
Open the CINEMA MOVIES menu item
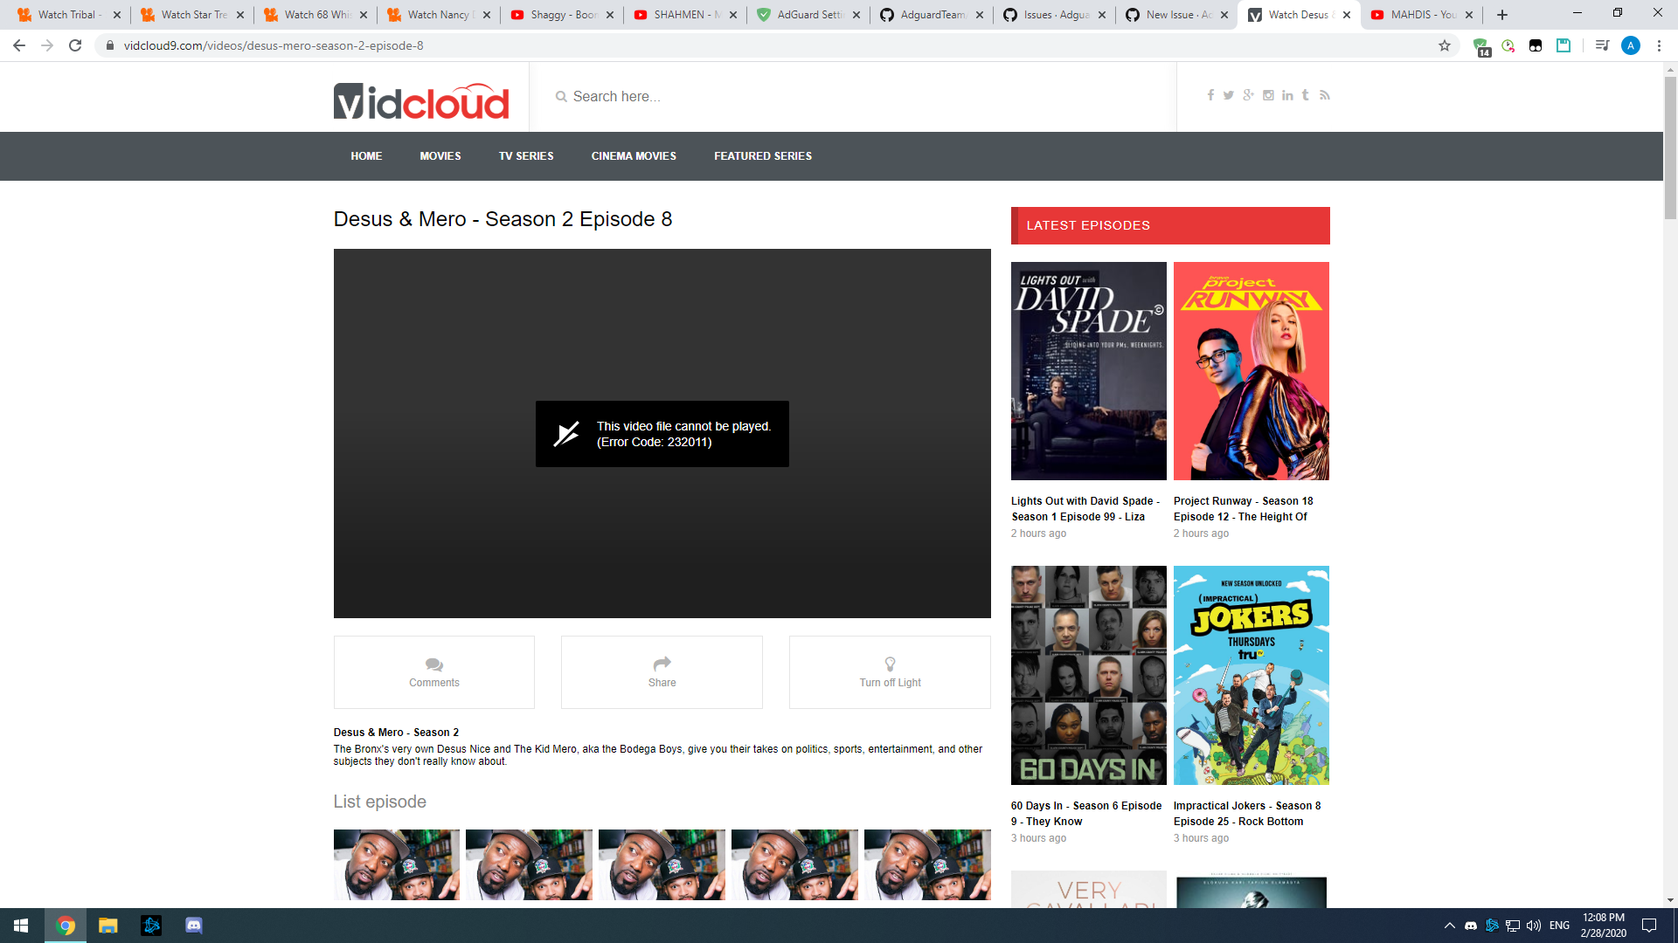[634, 156]
